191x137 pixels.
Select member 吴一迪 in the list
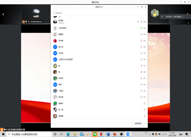click(99, 110)
